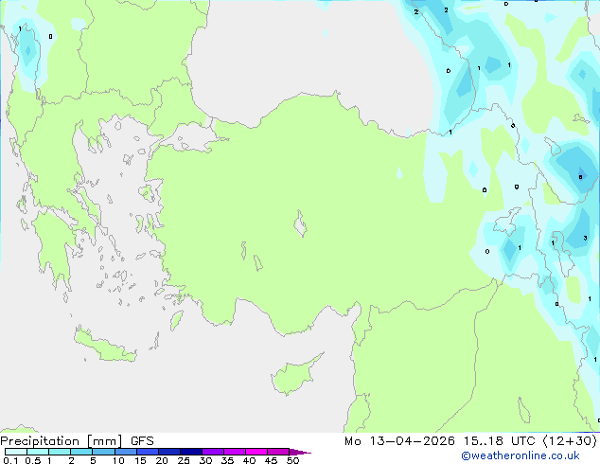Click the "Precipitation [mm]" title text
Viewport: 600px width, 464px height.
click(x=62, y=441)
